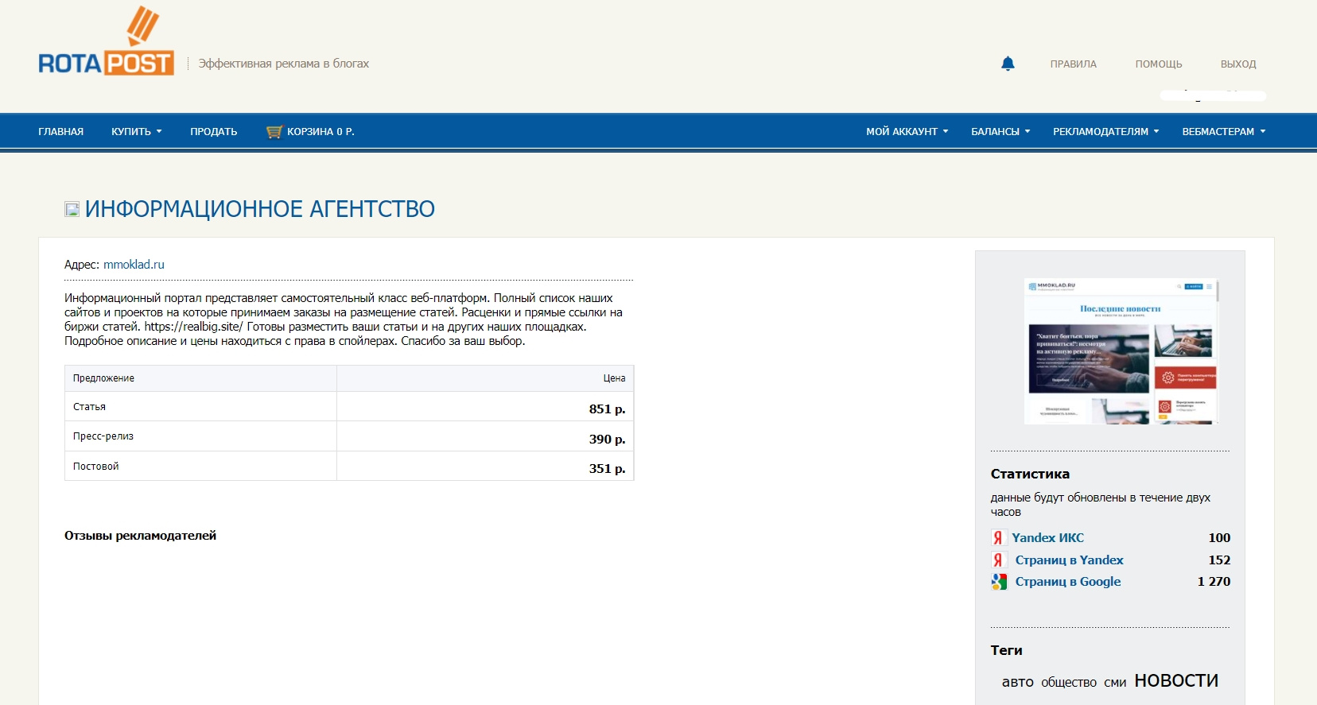Open the mmoklad.ru site preview thumbnail
Viewport: 1317px width, 705px height.
(1121, 351)
